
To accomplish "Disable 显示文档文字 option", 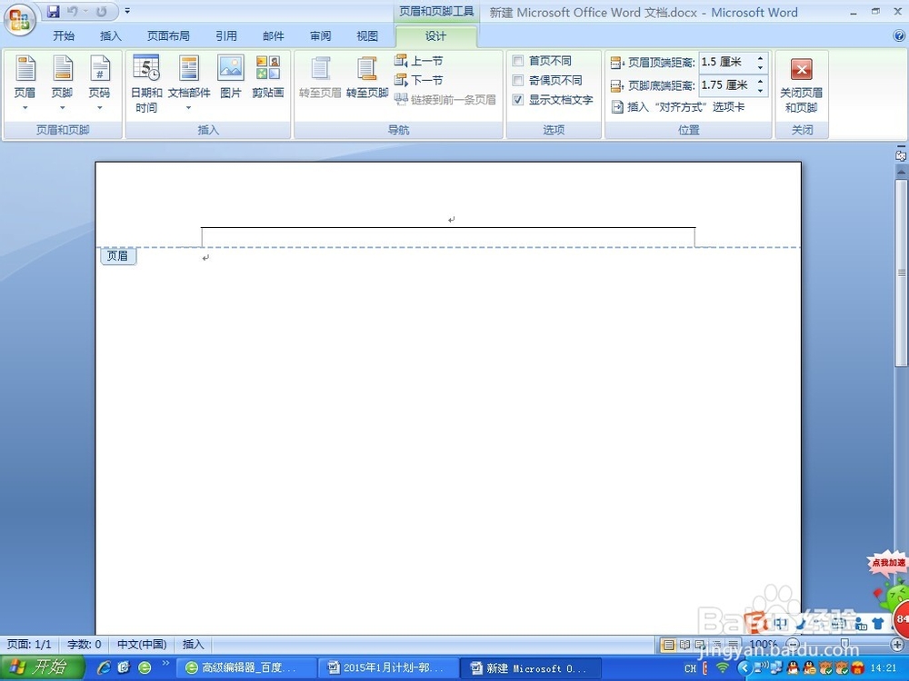I will (519, 100).
